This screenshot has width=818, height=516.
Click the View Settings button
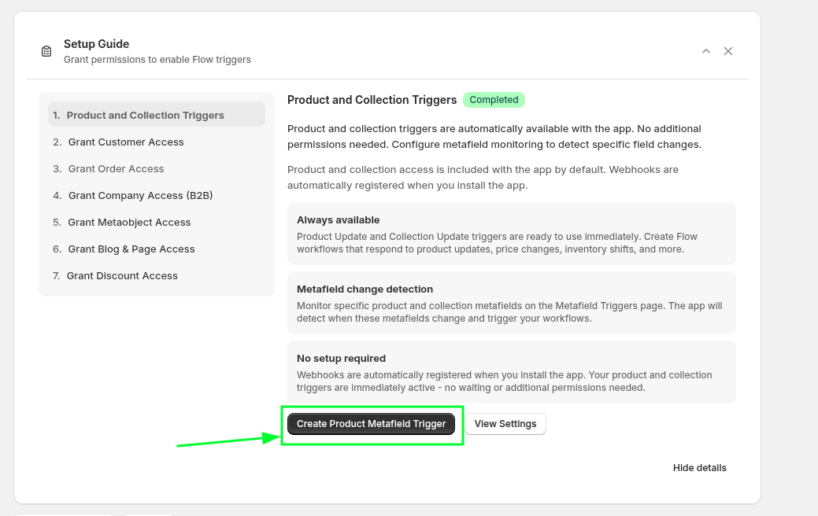pyautogui.click(x=505, y=424)
